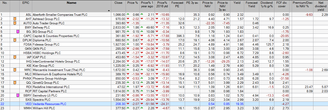Click the -31.58 FCF div. cover value
This screenshot has width=328, height=110.
[x=285, y=78]
